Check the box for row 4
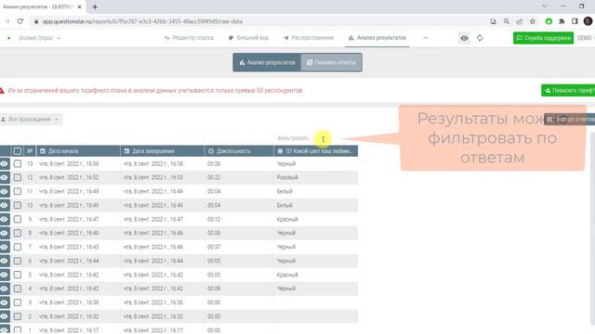This screenshot has height=334, width=595. click(x=18, y=289)
